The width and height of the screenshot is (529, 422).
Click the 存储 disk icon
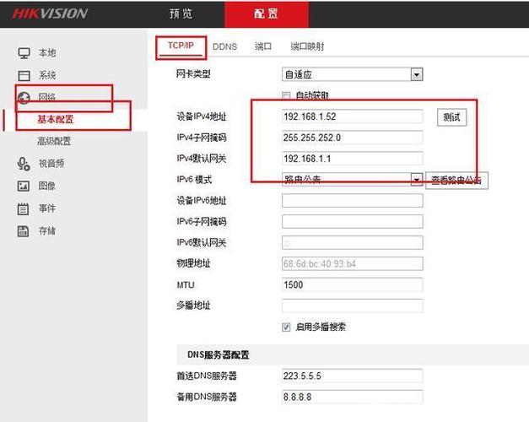pos(23,231)
